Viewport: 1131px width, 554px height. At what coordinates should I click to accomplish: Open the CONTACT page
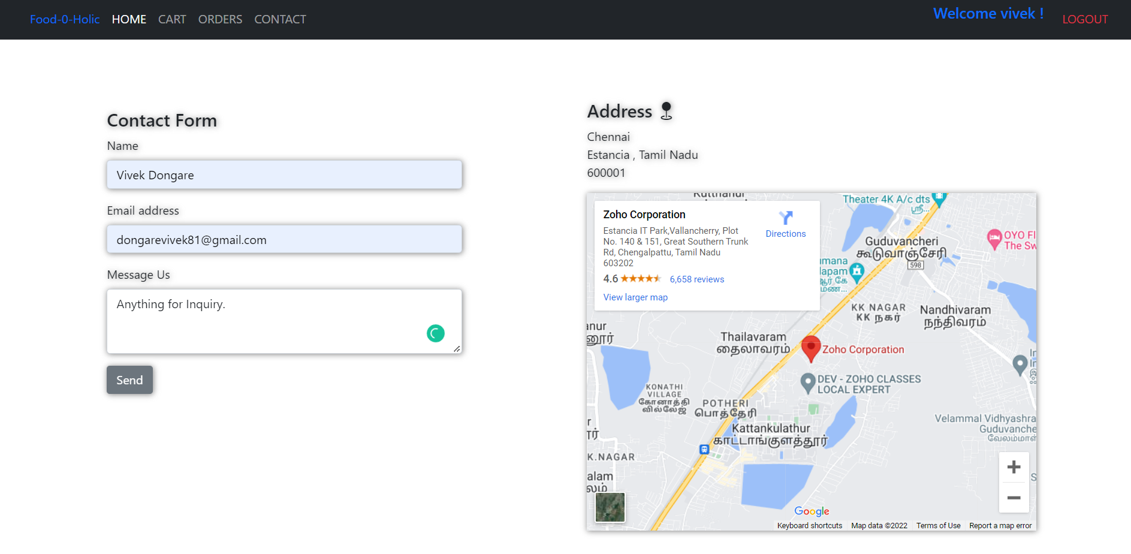pyautogui.click(x=280, y=19)
